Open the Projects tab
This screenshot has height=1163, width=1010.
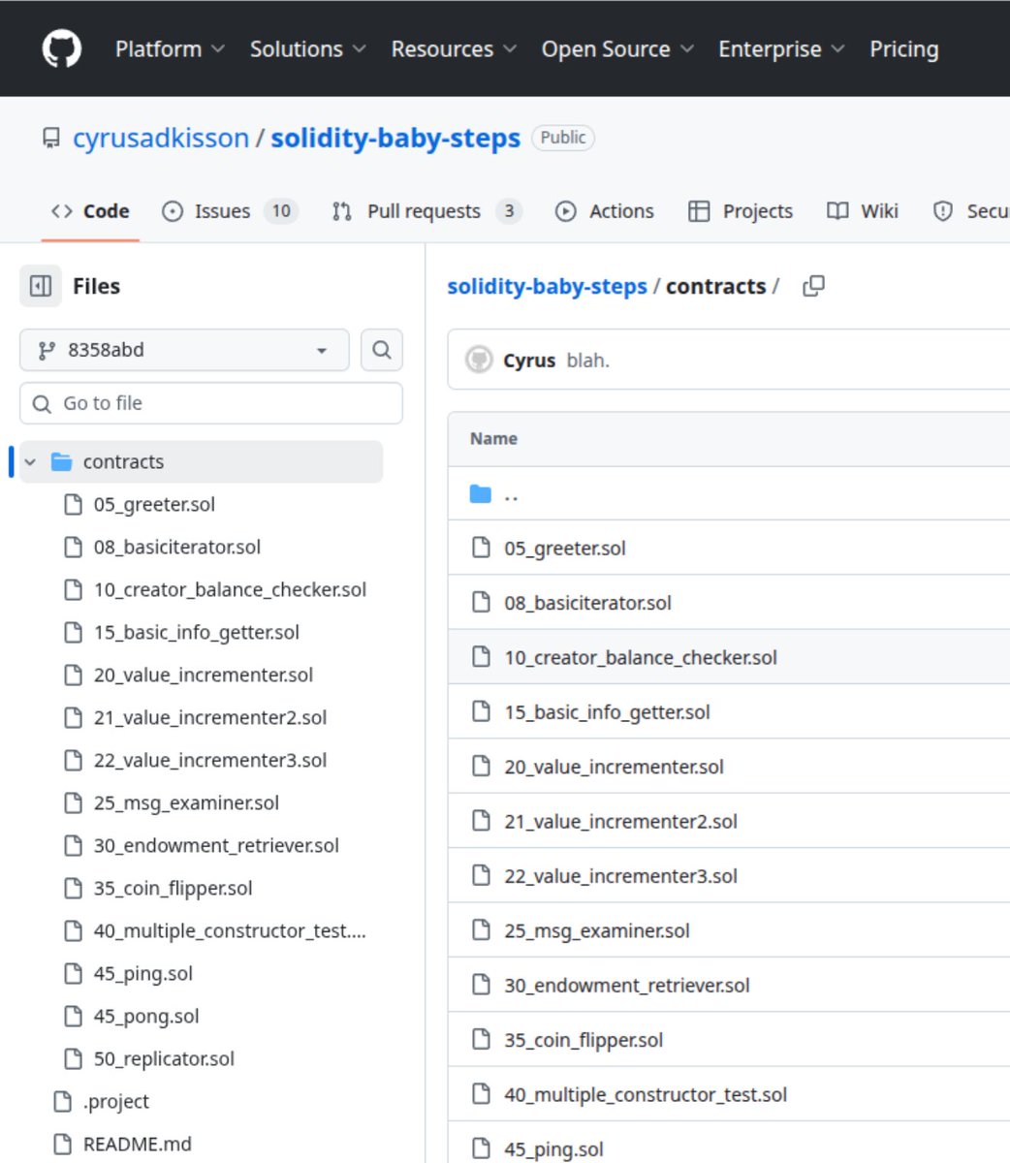tap(741, 211)
